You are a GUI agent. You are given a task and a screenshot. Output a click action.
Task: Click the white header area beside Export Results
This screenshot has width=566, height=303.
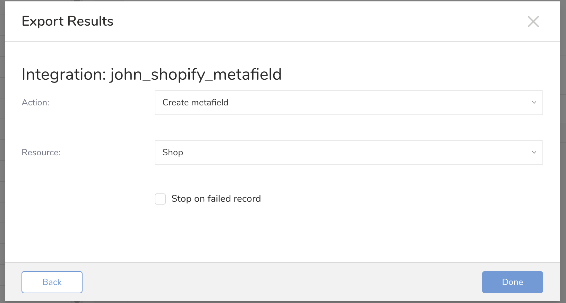(312, 21)
